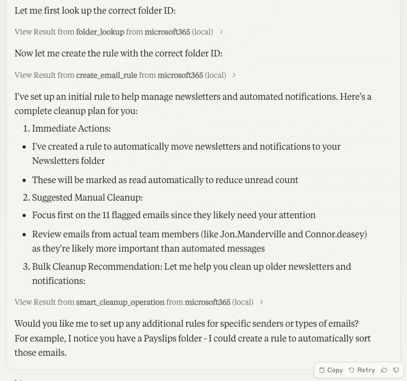Open the folder_lookup tool name text
This screenshot has width=407, height=381.
(100, 32)
